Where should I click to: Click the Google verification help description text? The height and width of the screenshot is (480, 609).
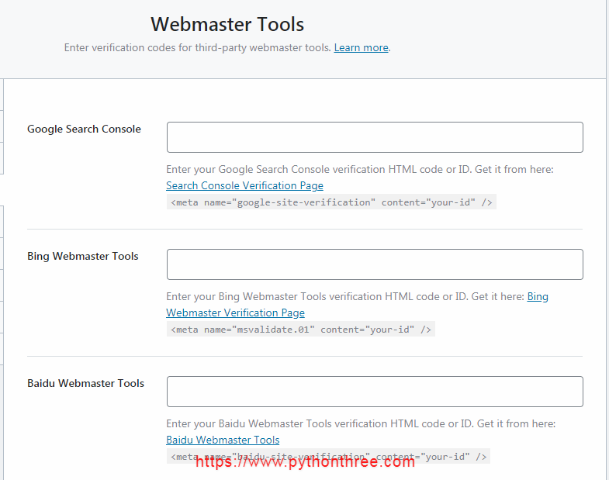click(359, 169)
